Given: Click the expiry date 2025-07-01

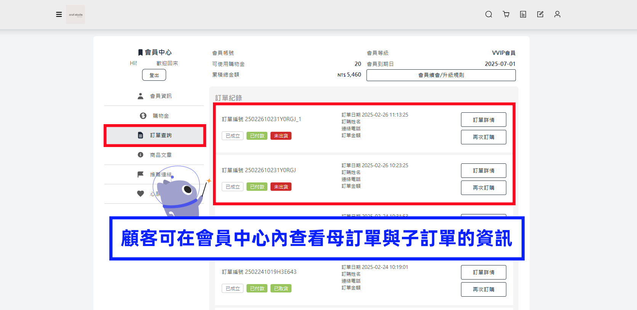Looking at the screenshot, I should (x=500, y=64).
